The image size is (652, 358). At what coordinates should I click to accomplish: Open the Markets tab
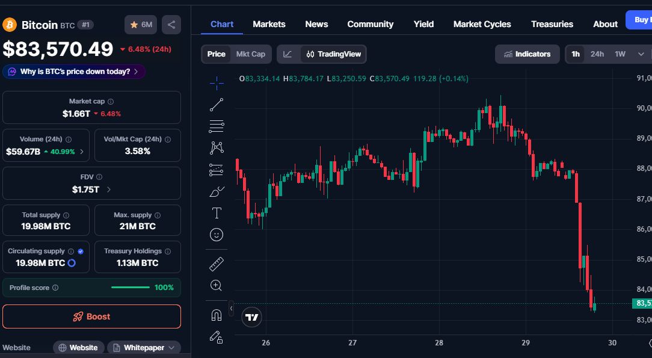(x=269, y=24)
